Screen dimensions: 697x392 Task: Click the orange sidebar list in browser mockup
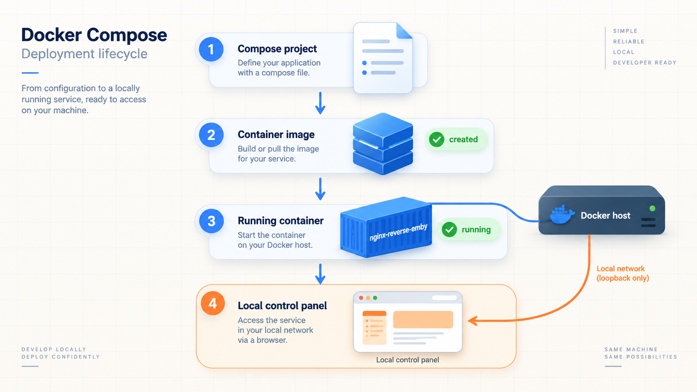tap(374, 328)
